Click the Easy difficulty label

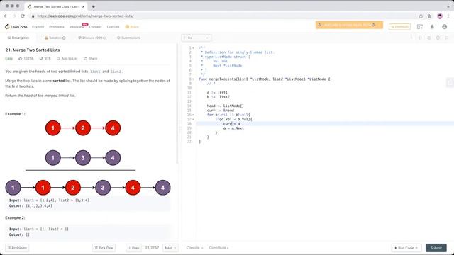(9, 58)
